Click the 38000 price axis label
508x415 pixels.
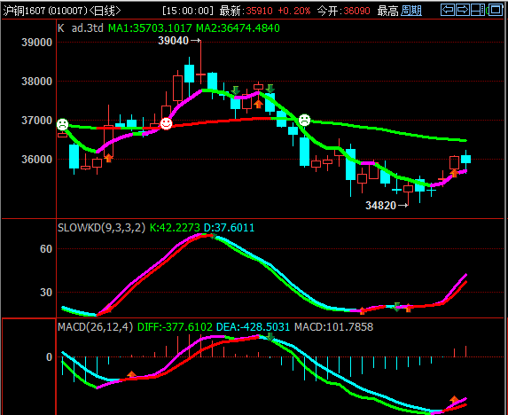[36, 82]
